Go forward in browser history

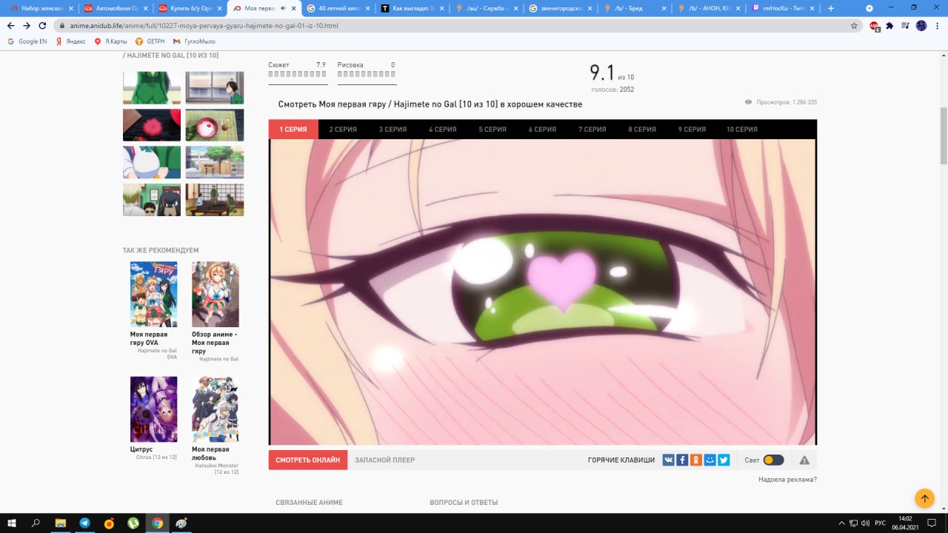pyautogui.click(x=26, y=25)
